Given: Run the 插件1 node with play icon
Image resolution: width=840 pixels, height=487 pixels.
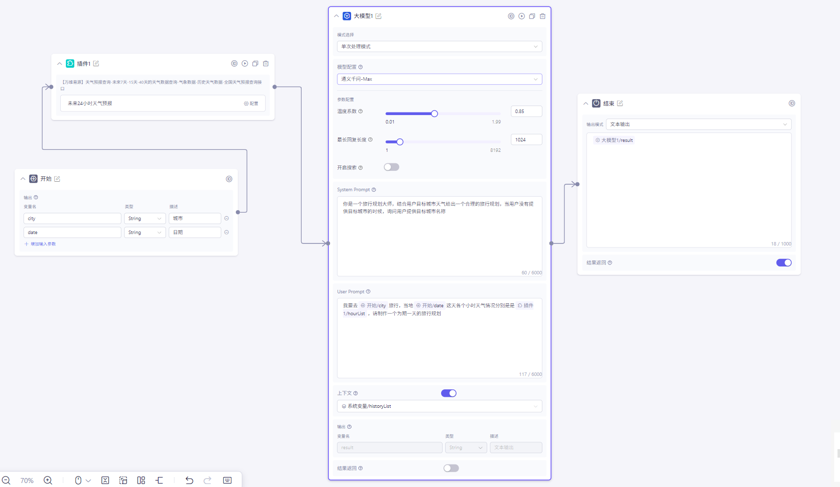Looking at the screenshot, I should [x=245, y=64].
